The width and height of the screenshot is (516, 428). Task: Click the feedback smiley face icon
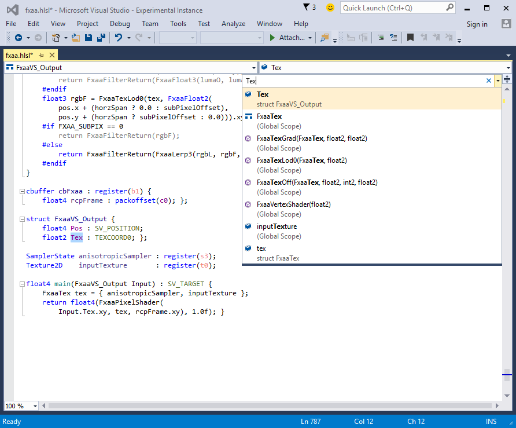click(x=330, y=8)
